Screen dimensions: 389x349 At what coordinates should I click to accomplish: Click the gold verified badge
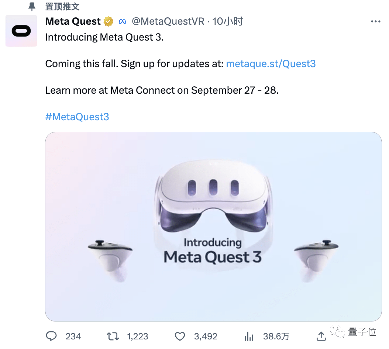click(x=107, y=21)
